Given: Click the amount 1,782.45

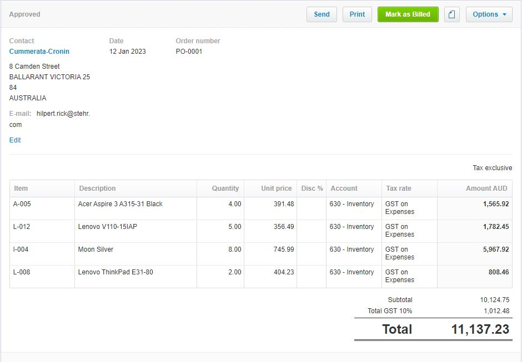Looking at the screenshot, I should point(496,226).
